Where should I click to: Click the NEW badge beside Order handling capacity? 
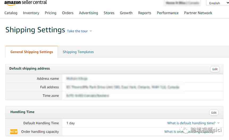(14, 132)
